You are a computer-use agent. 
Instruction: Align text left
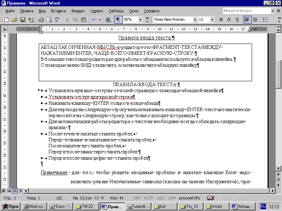pyautogui.click(x=247, y=20)
